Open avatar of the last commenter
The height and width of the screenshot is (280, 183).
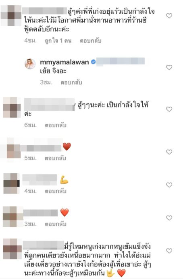12,249
